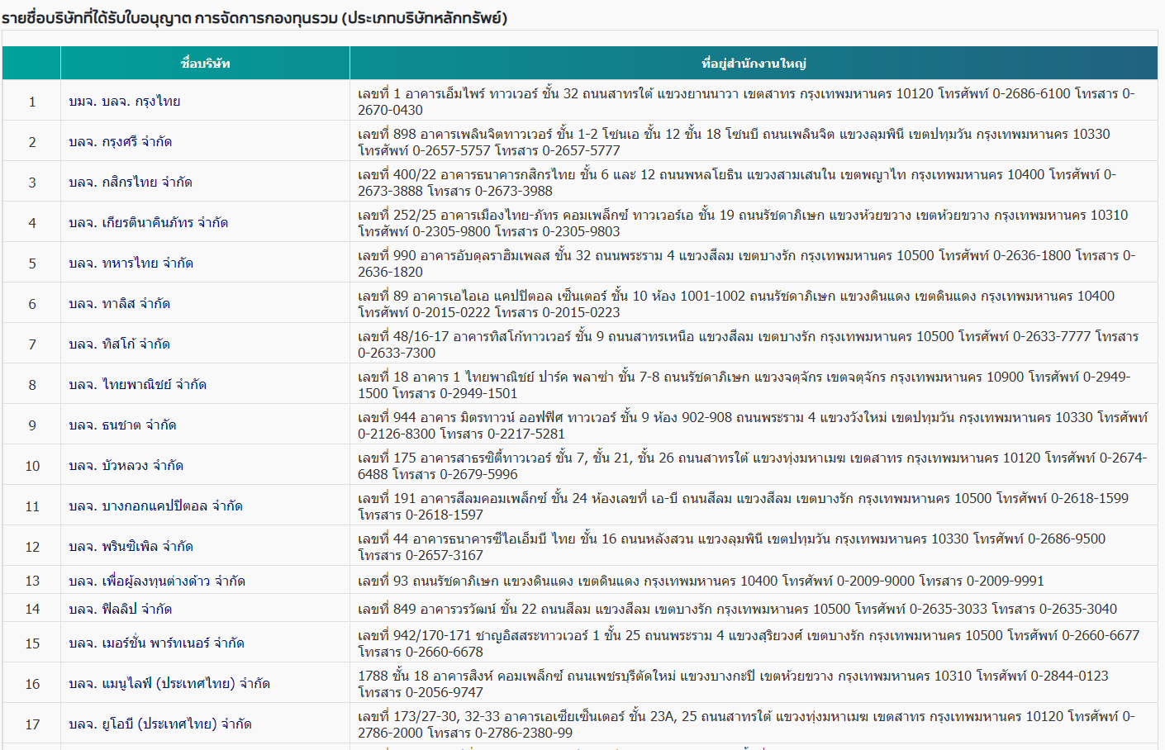This screenshot has width=1165, height=750.
Task: Select company name บลจ. ธนชาต จำกัด
Action: click(x=122, y=425)
